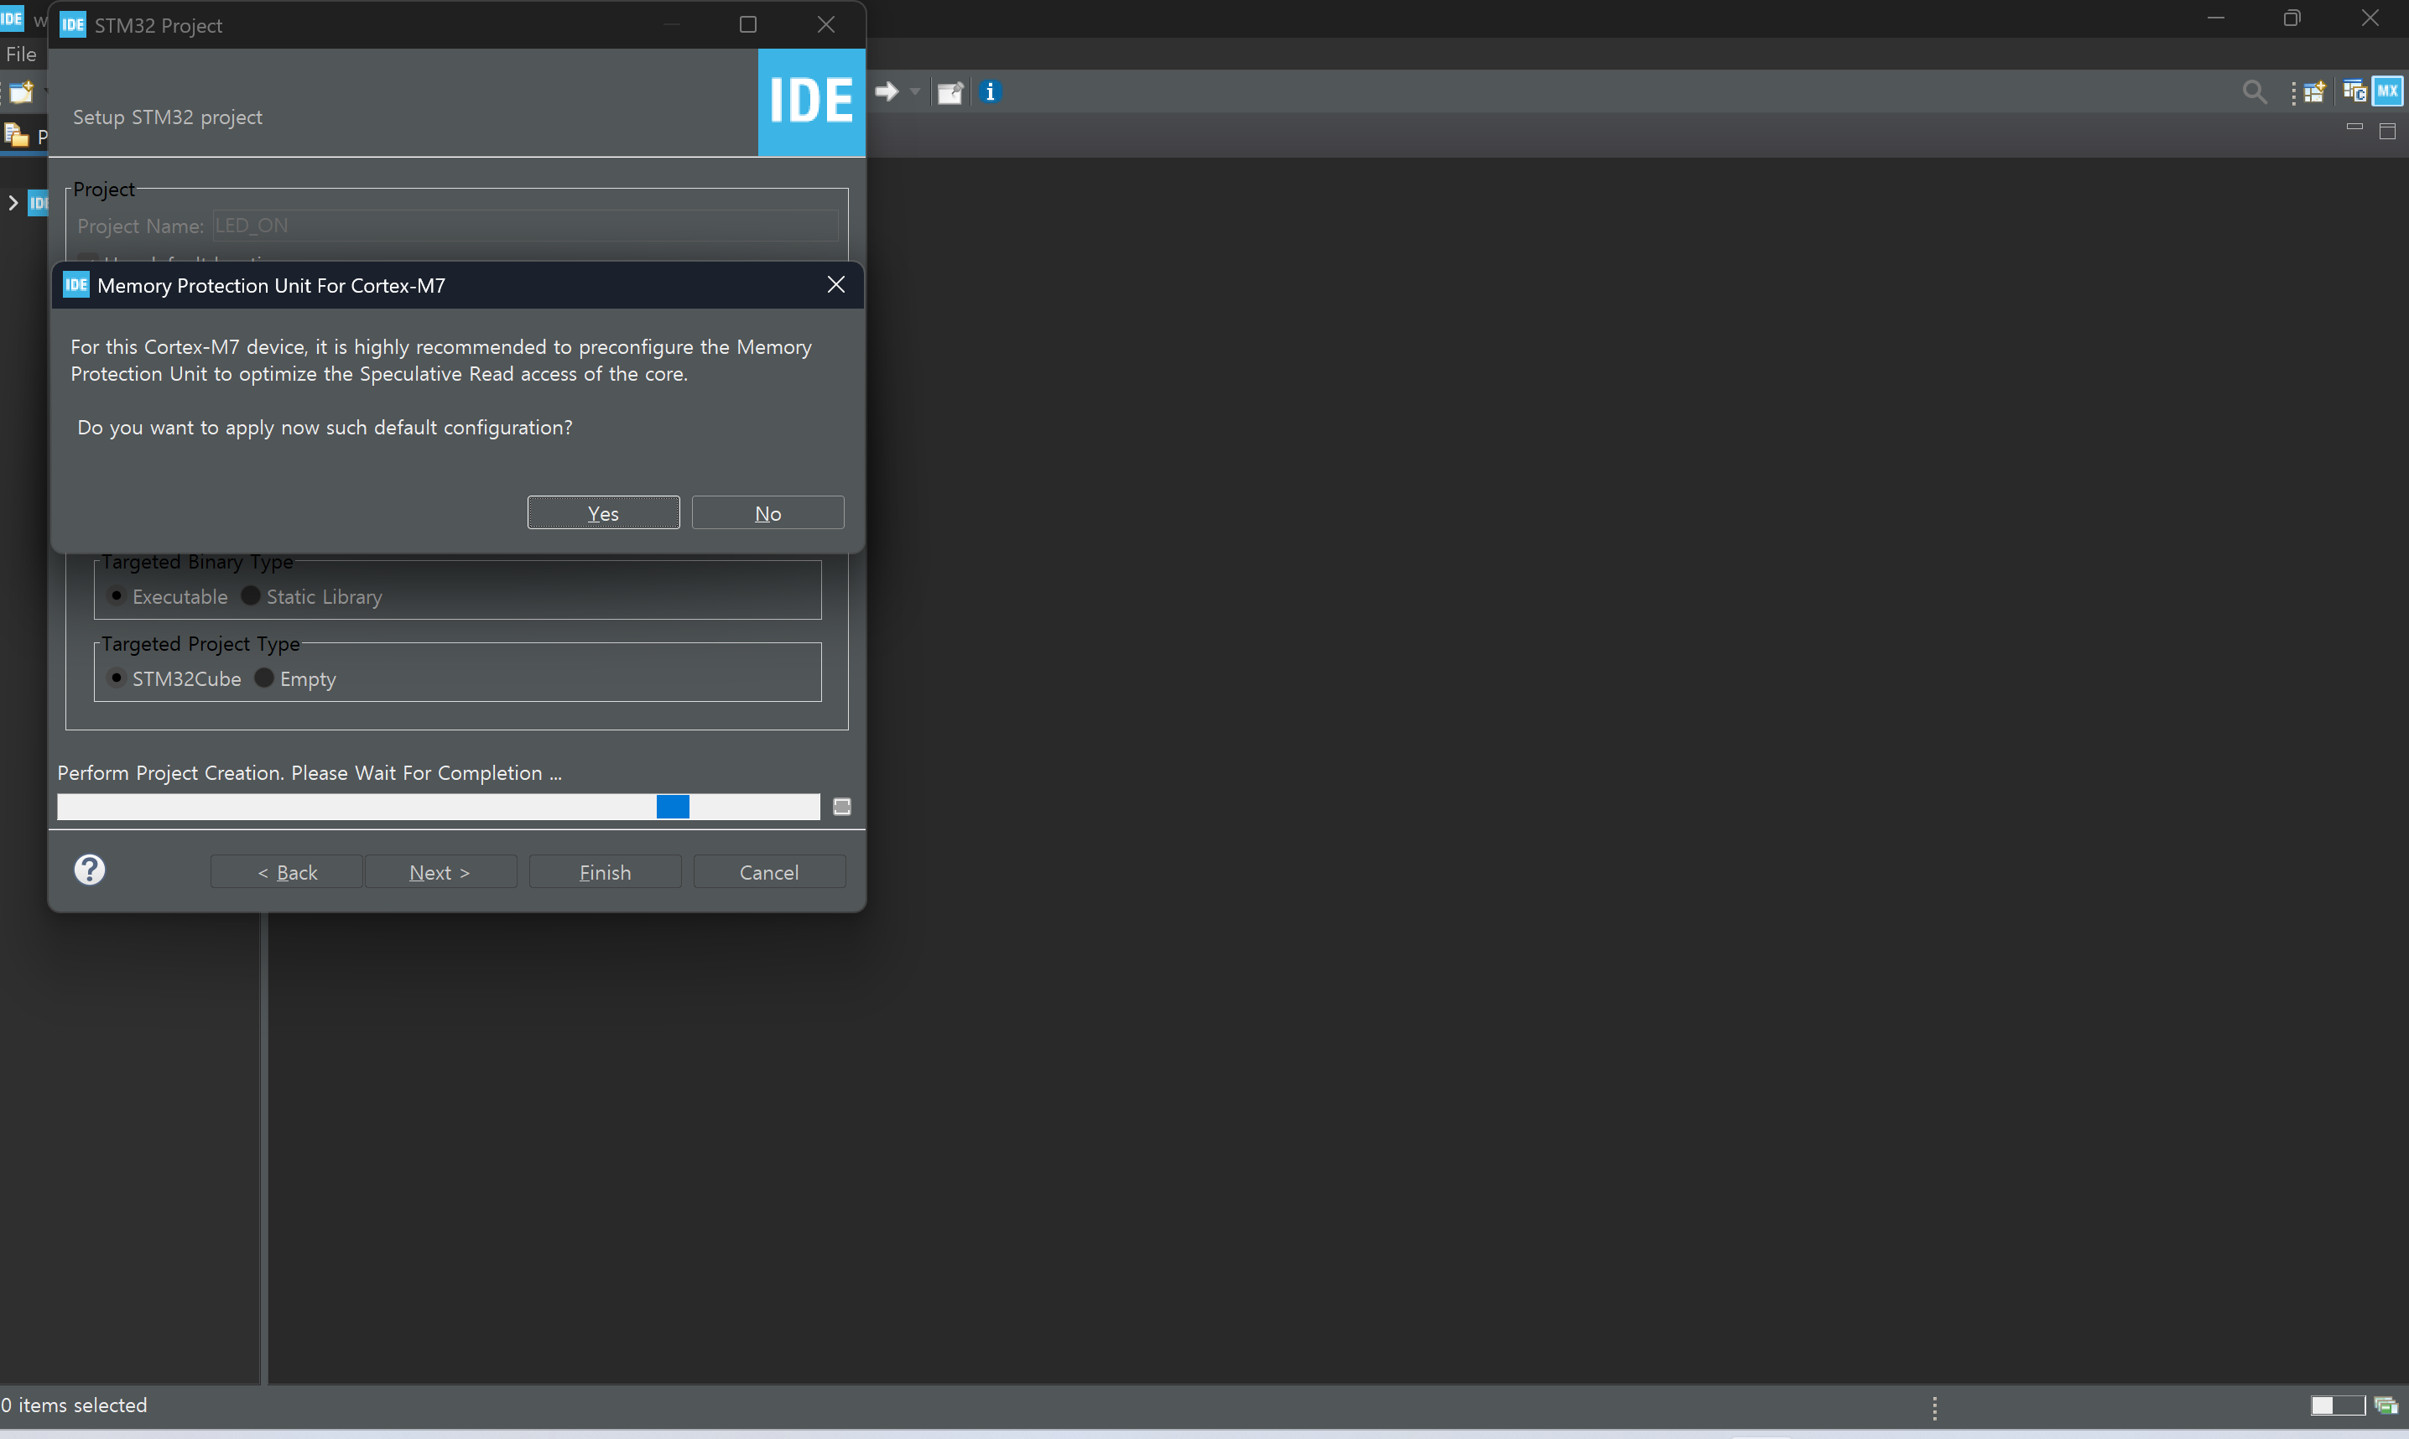Open the File menu in the main window
This screenshot has width=2409, height=1439.
pos(20,55)
